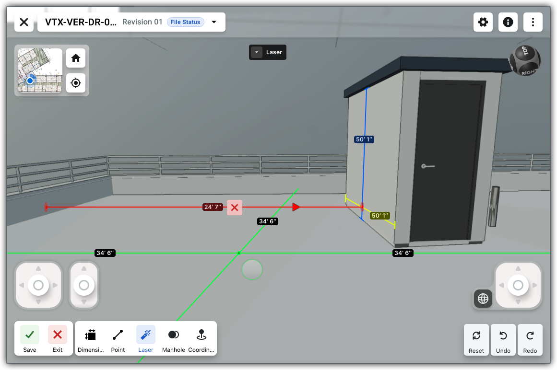
Task: Select the Manhole tool
Action: pyautogui.click(x=173, y=340)
